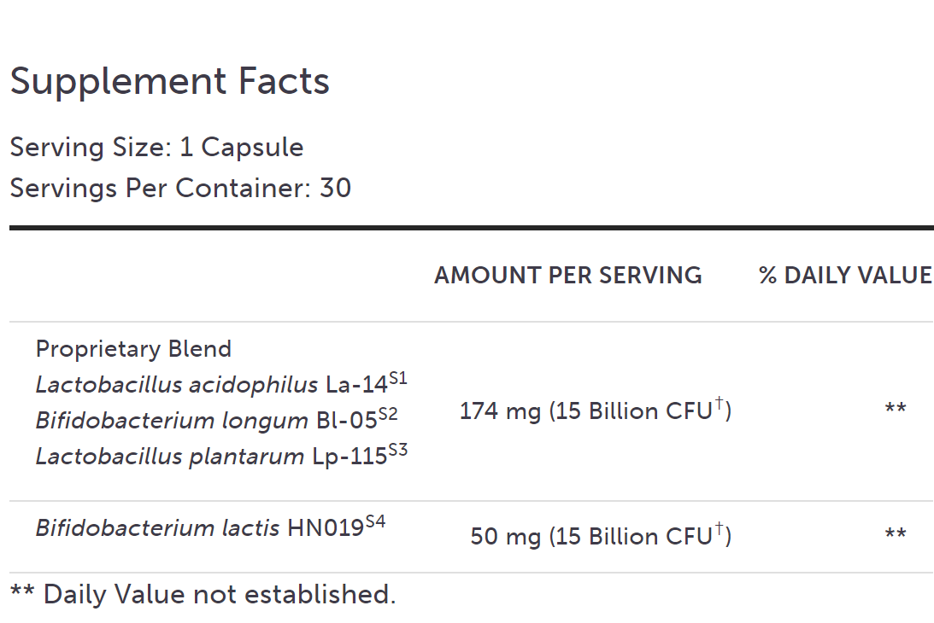Click Bifidobacterium lactis HN019 ingredient name
The image size is (934, 623).
click(x=200, y=528)
